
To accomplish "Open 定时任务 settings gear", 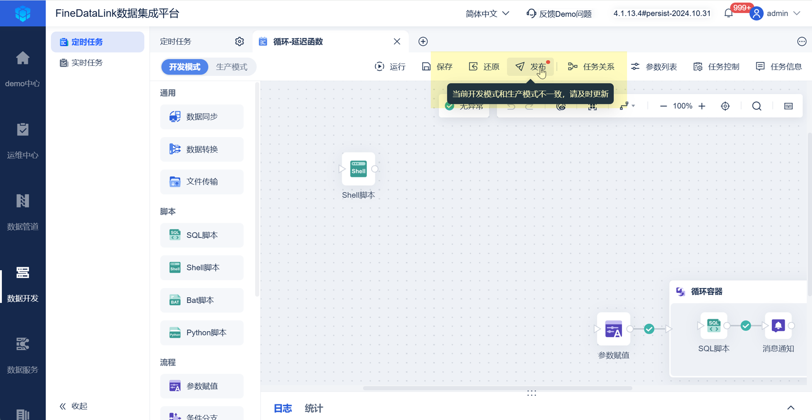I will (x=240, y=41).
